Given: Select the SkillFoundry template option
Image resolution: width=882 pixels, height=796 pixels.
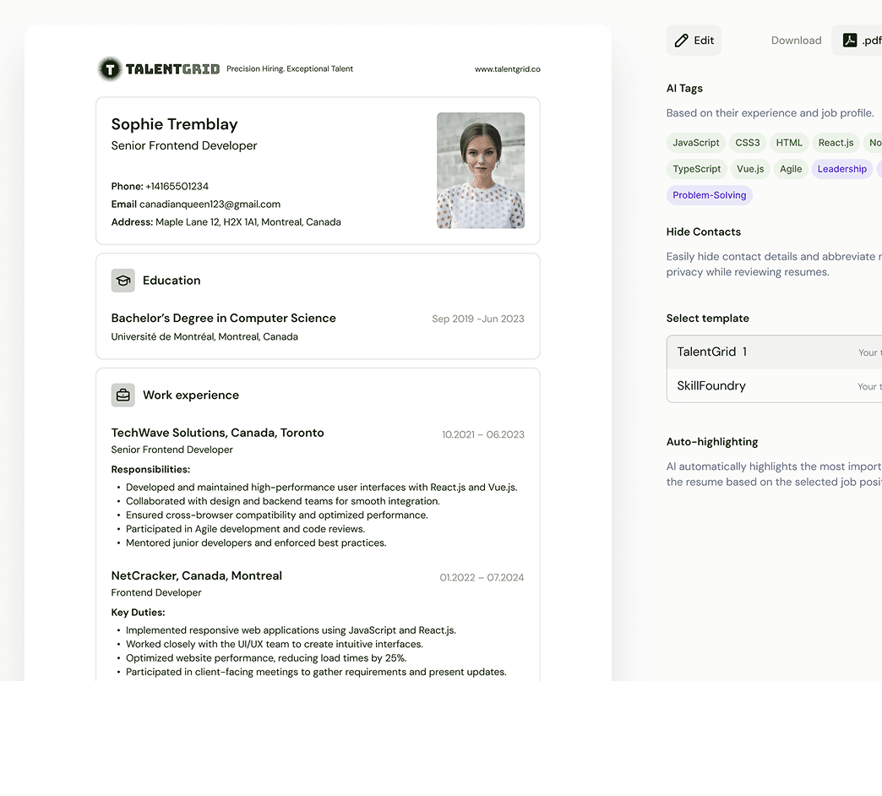Looking at the screenshot, I should click(x=773, y=386).
